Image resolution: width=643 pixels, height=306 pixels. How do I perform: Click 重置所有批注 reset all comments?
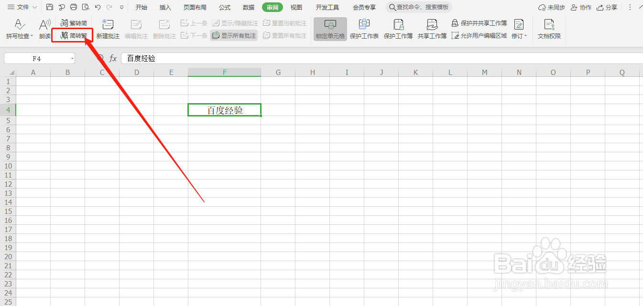284,35
